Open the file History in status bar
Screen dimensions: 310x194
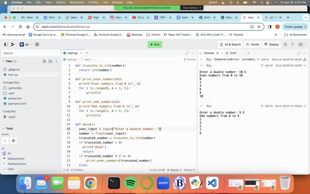pos(189,170)
